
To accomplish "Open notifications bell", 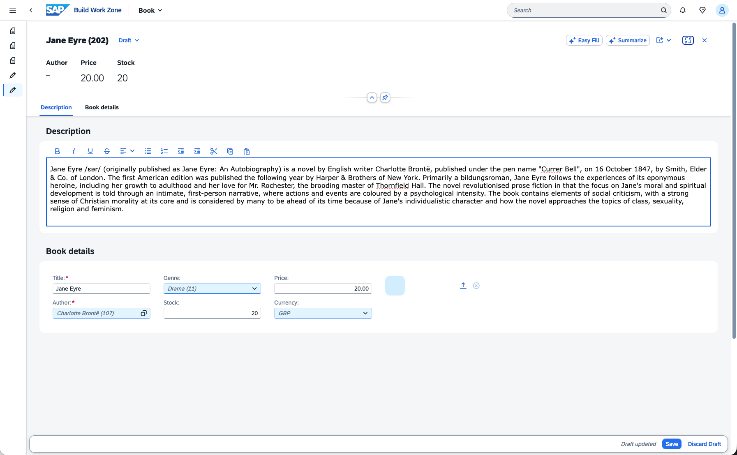I will [x=683, y=10].
